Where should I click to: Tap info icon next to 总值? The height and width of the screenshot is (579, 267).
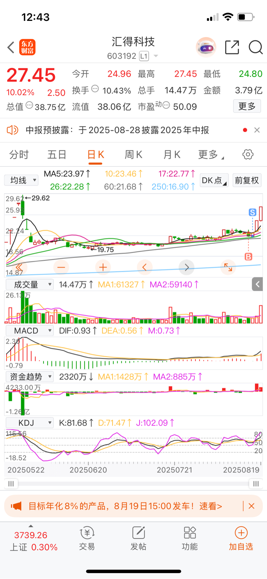[x=30, y=105]
